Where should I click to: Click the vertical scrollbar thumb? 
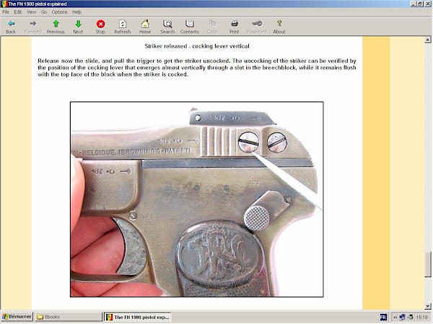pyautogui.click(x=428, y=264)
